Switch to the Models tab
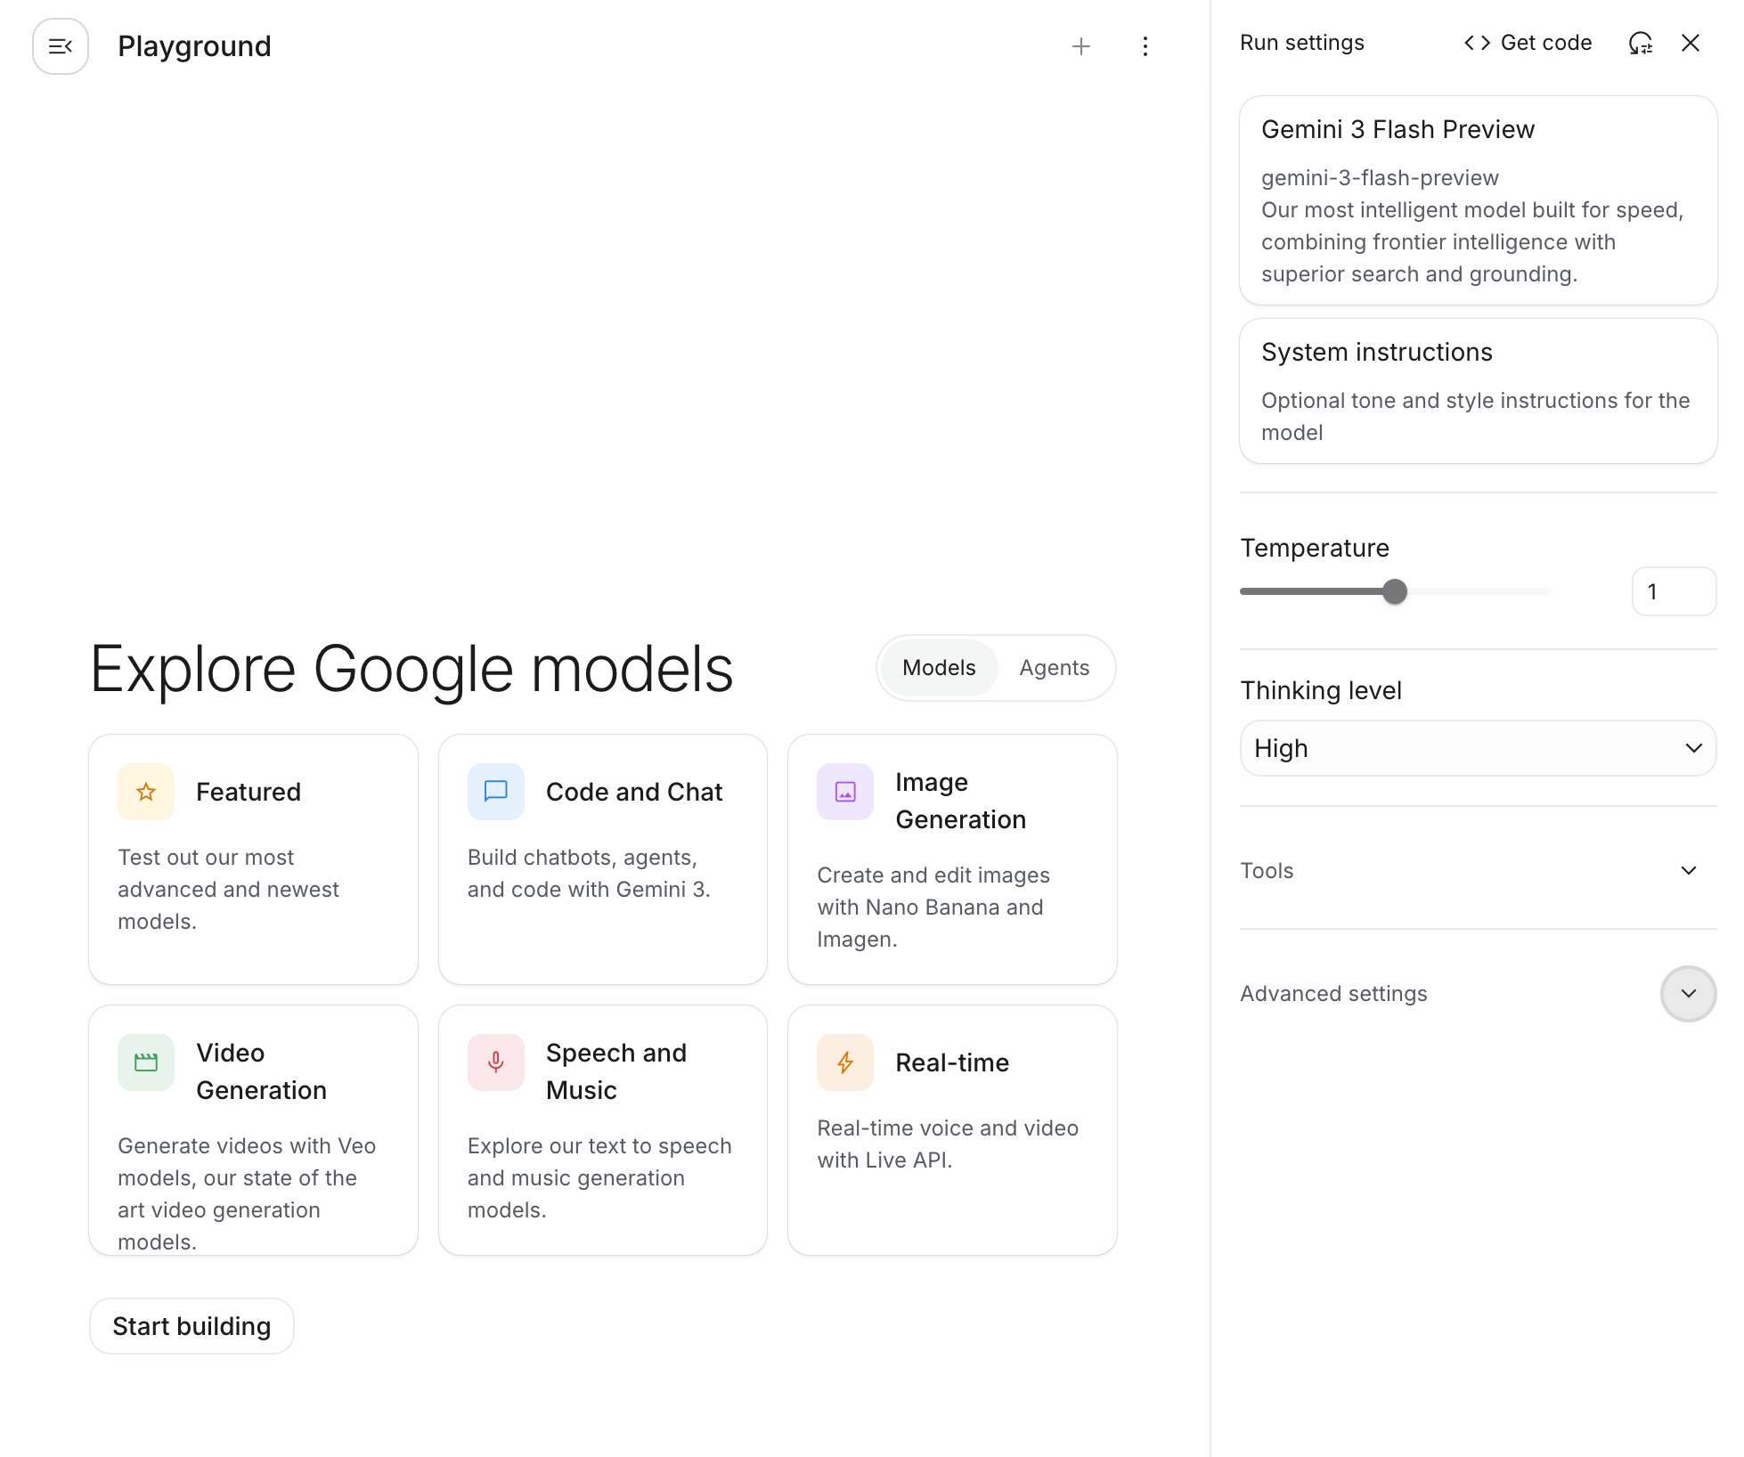This screenshot has height=1457, width=1744. pos(939,668)
